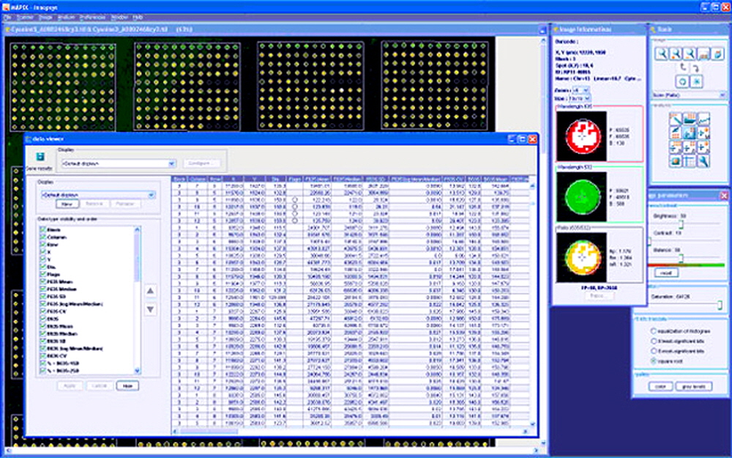Click the arrow-over-grid icon in the analysis grid's second row
The height and width of the screenshot is (458, 732).
[x=676, y=133]
